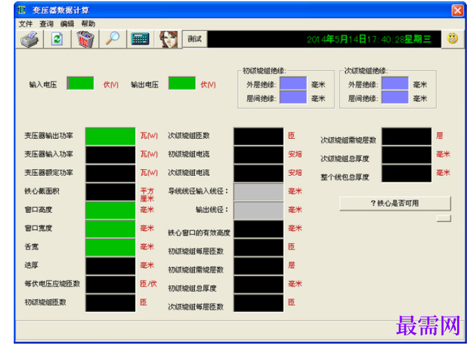The image size is (473, 347).
Task: Click the character portrait toolbar icon
Action: 168,39
